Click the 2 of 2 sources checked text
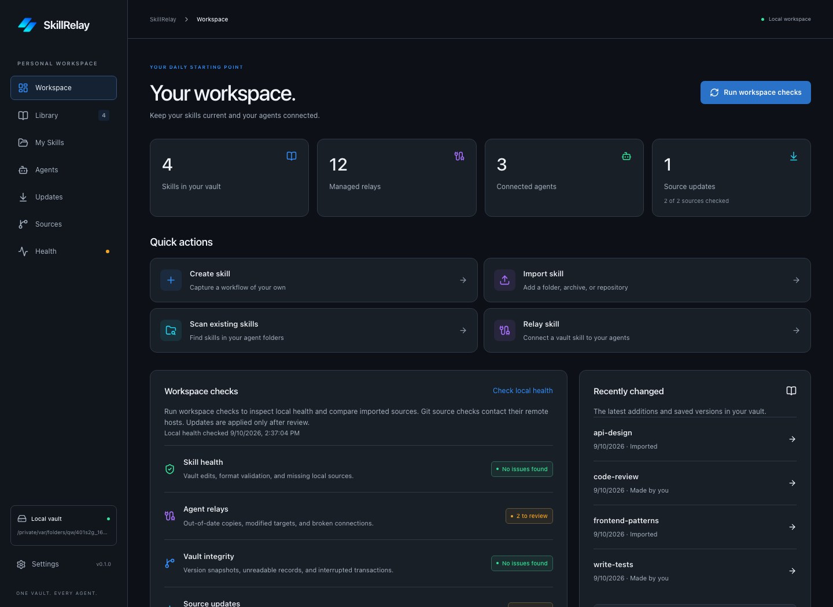Image resolution: width=833 pixels, height=607 pixels. click(696, 201)
